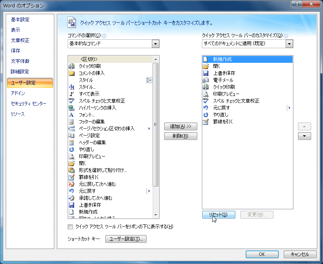This screenshot has height=264, width=323.
Task: Move selected command down with arrow button
Action: click(305, 136)
